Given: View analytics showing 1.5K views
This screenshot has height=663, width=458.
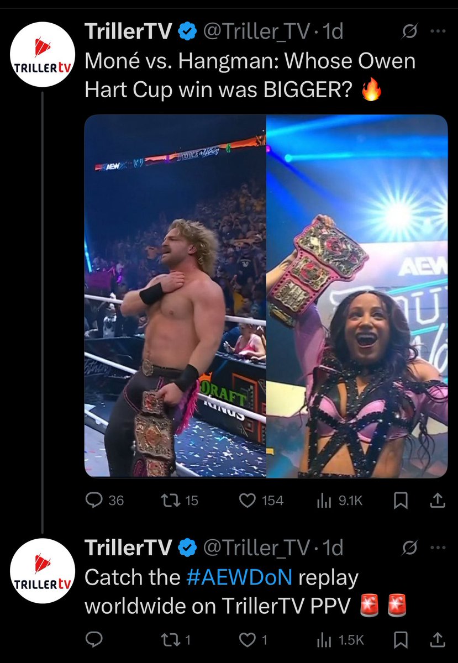Looking at the screenshot, I should coord(339,640).
